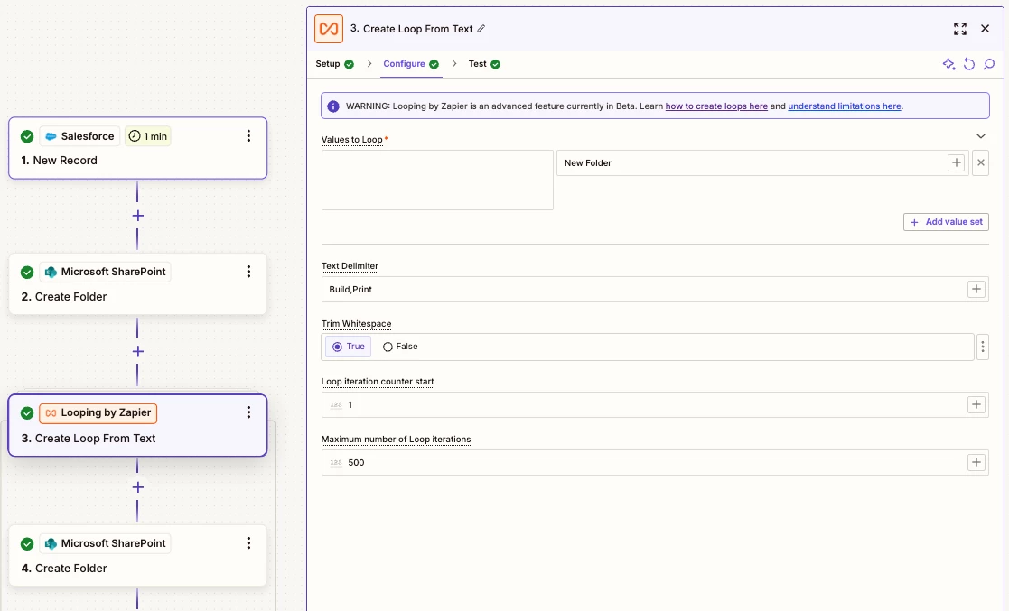Viewport: 1009px width, 611px height.
Task: Click the pencil icon to rename step 3
Action: coord(481,29)
